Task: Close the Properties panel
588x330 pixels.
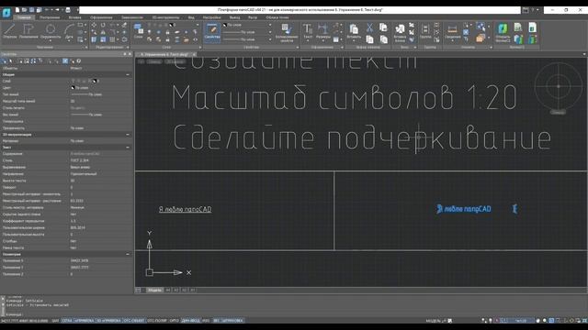Action: click(130, 54)
